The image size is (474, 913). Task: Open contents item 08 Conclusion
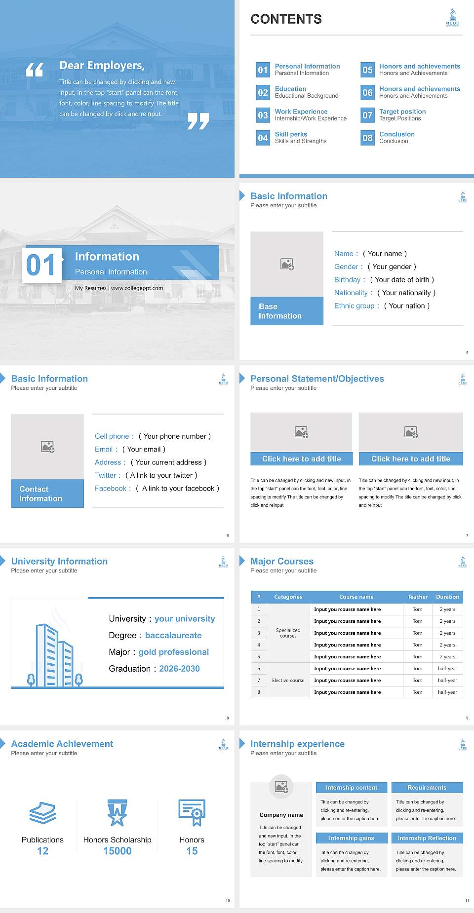coord(388,138)
